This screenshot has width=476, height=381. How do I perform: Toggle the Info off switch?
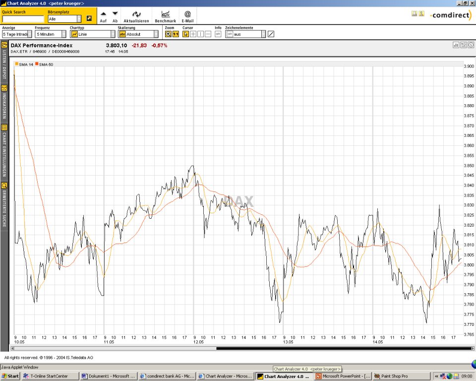click(x=218, y=34)
